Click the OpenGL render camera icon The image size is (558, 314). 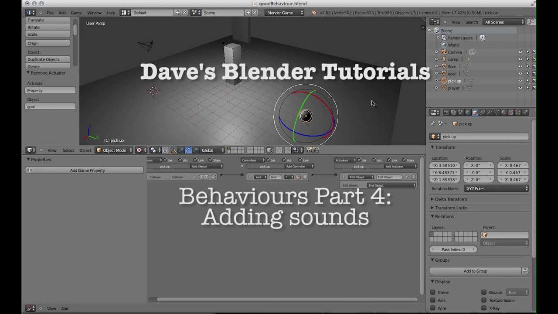[309, 150]
